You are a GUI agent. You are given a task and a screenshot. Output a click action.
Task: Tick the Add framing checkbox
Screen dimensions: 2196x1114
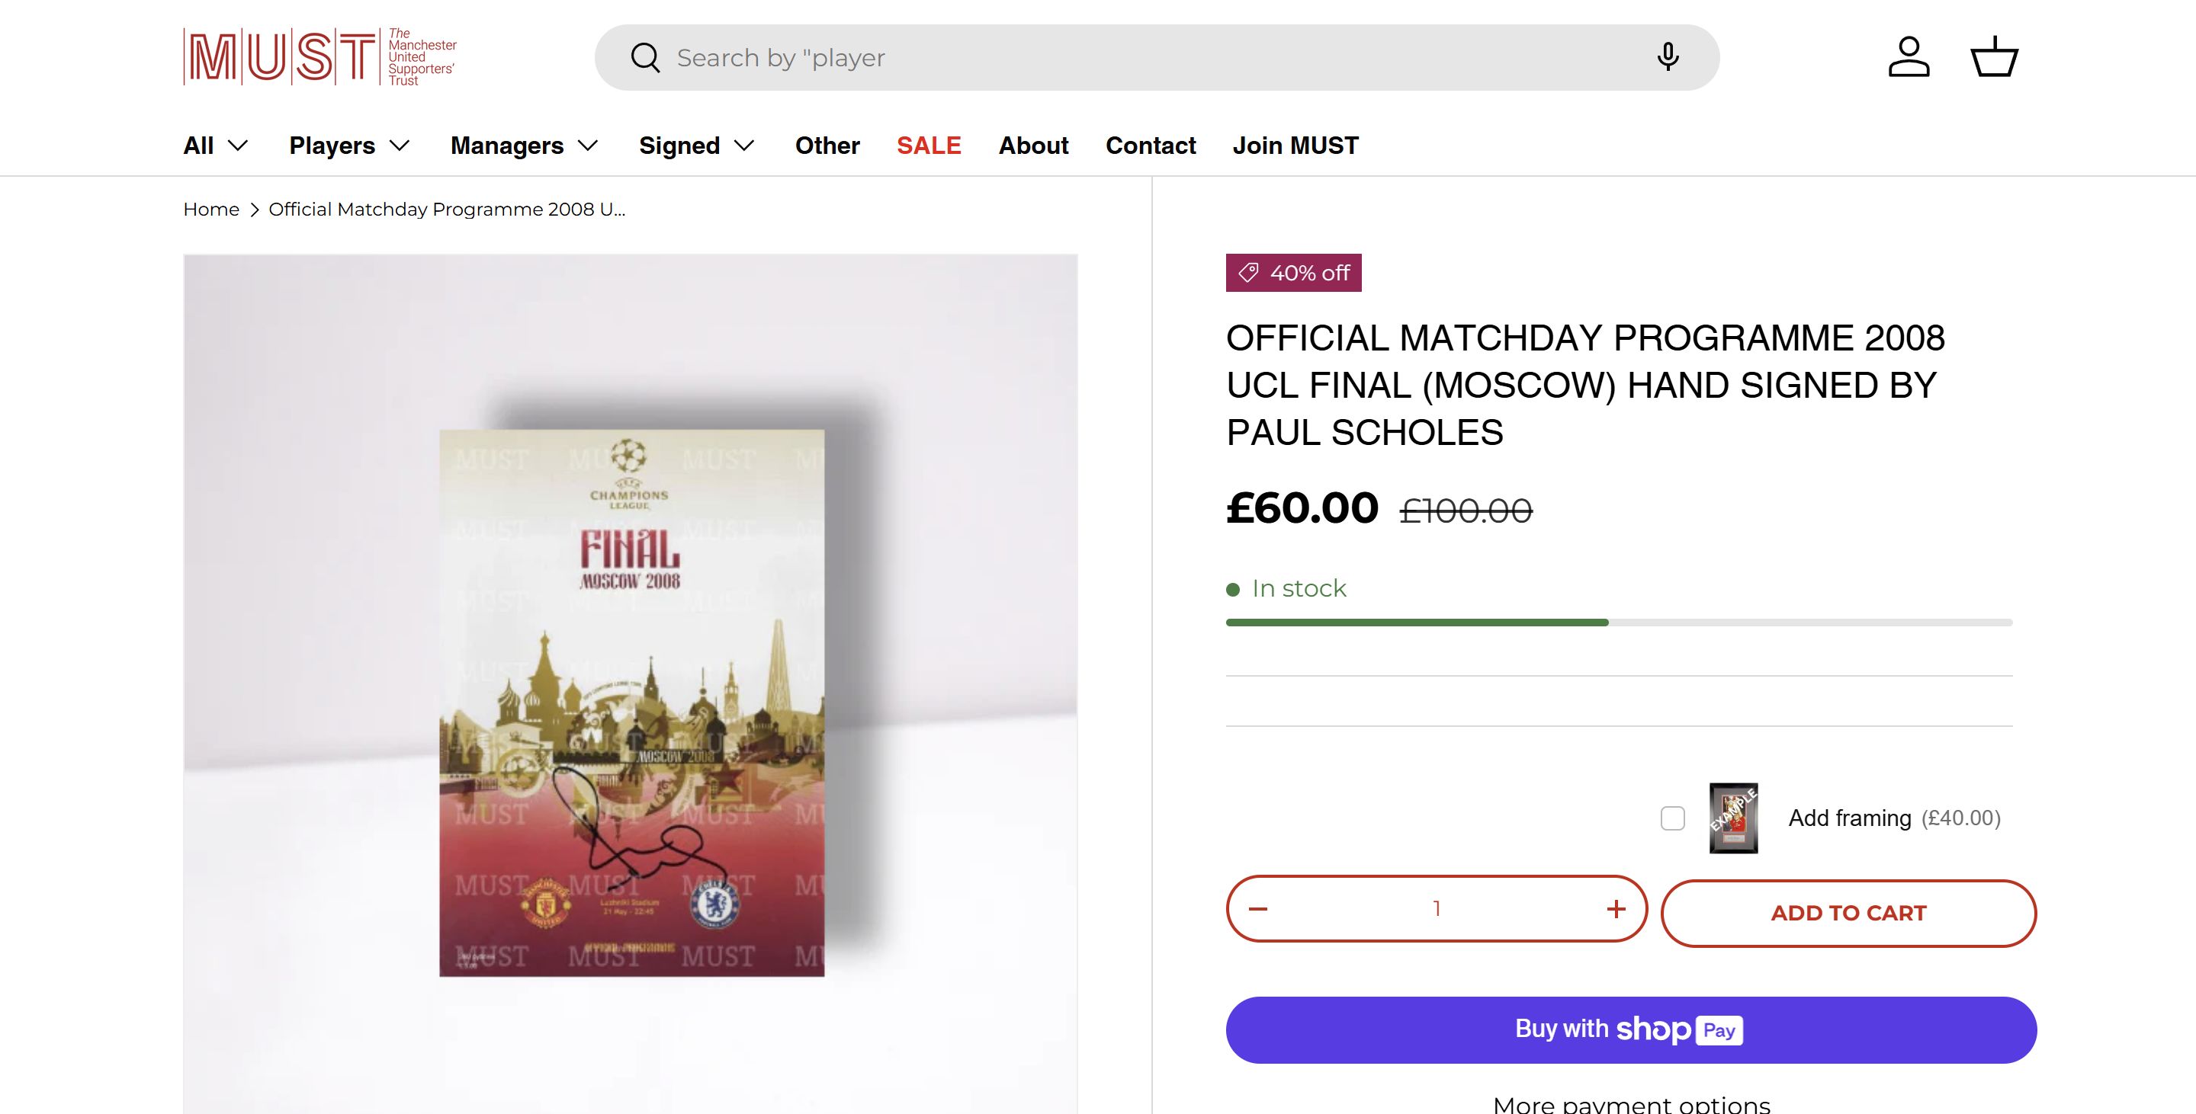pyautogui.click(x=1673, y=818)
